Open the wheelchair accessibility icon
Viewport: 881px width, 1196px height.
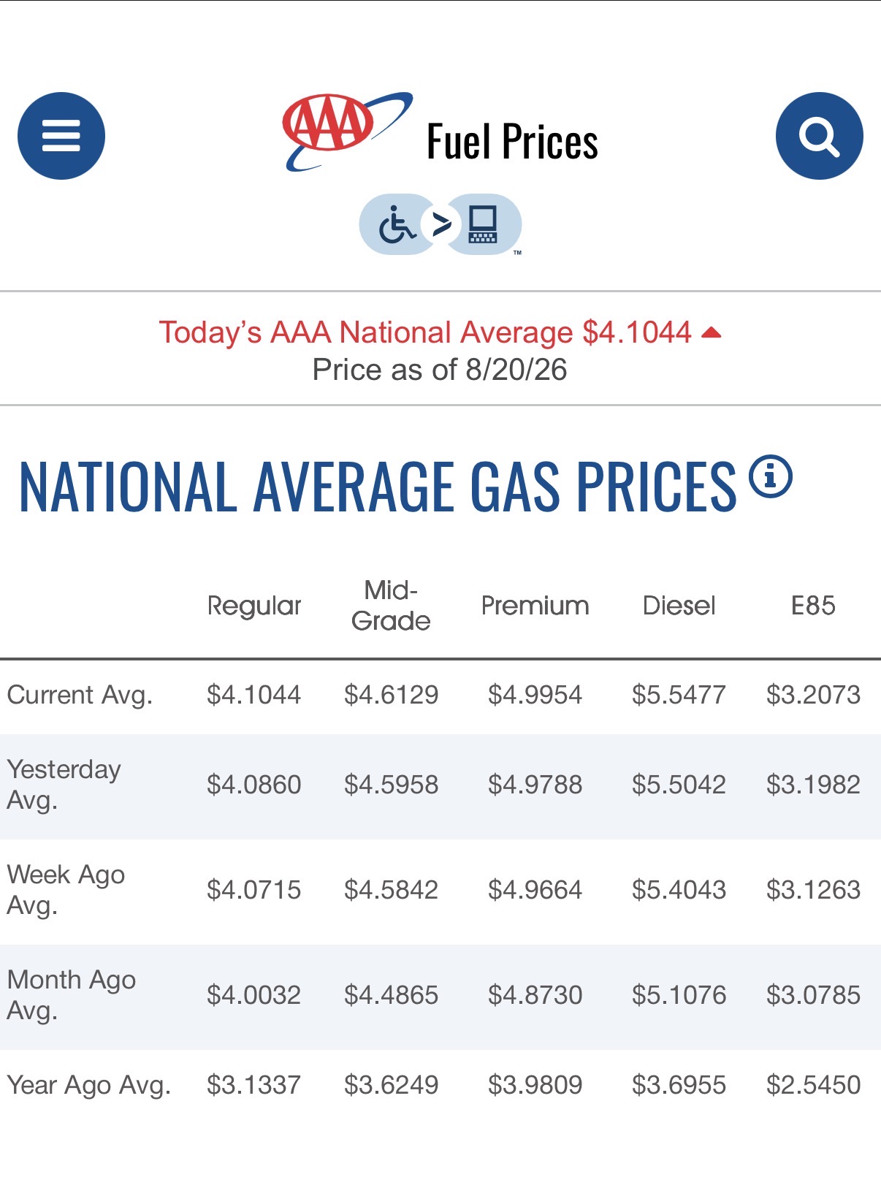396,224
